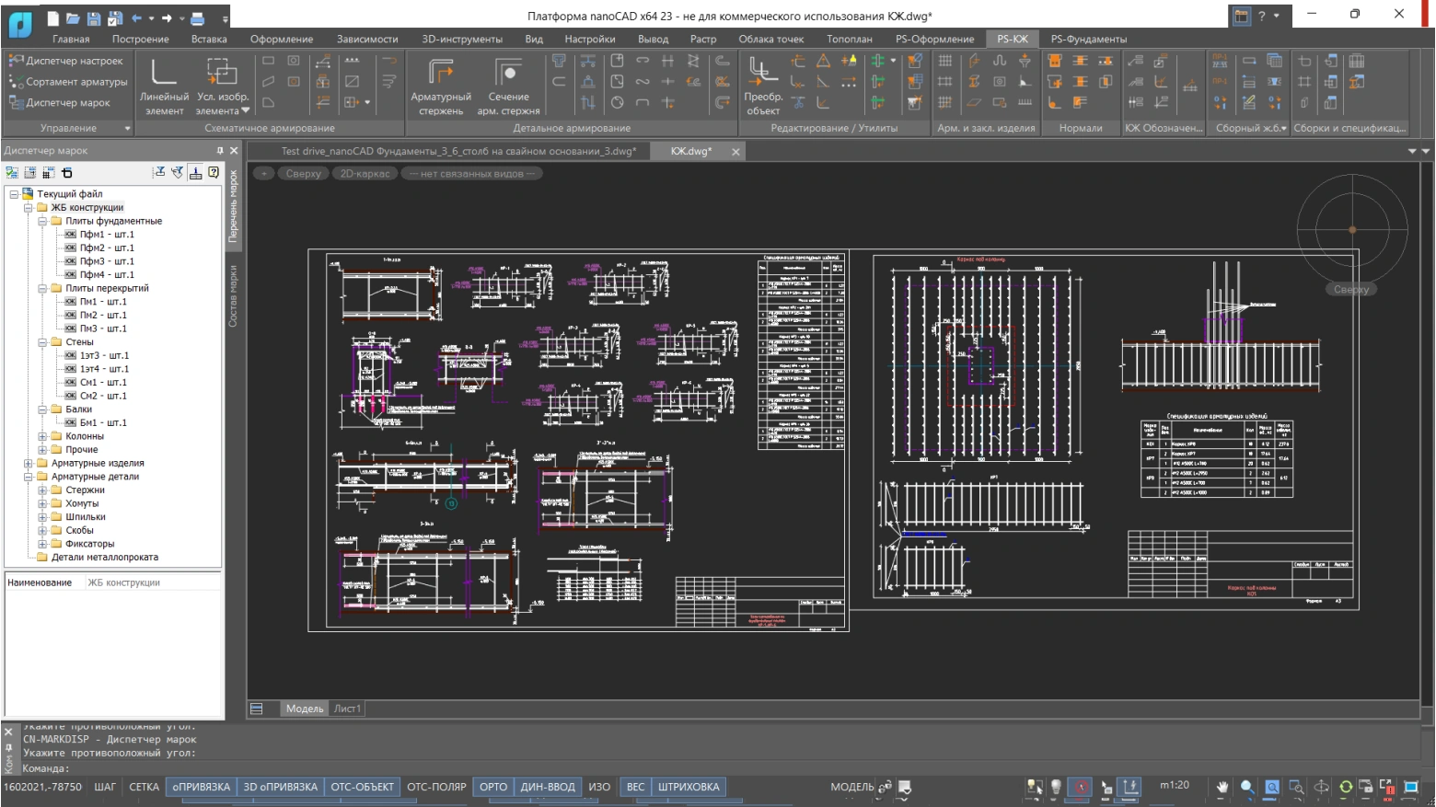1436x807 pixels.
Task: Switch to the Лист1 layout tab
Action: coord(347,709)
